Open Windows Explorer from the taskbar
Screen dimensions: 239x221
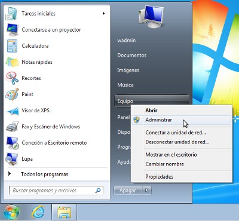coord(64,213)
